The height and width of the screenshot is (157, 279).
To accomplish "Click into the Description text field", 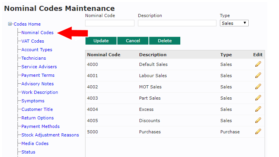I will [177, 23].
